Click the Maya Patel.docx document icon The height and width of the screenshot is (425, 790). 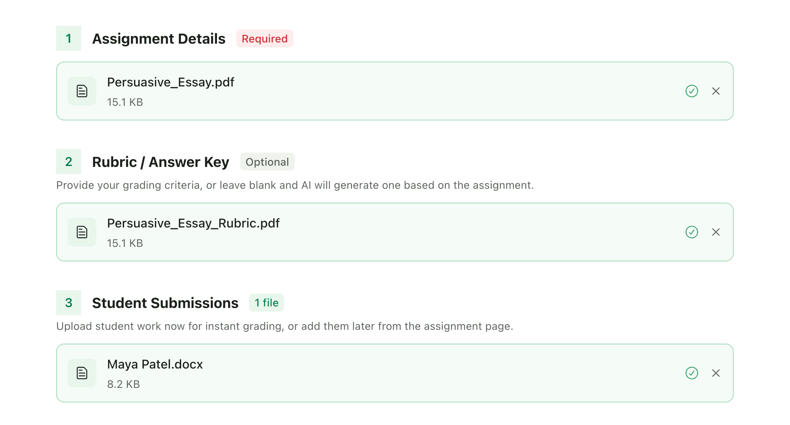coord(82,373)
